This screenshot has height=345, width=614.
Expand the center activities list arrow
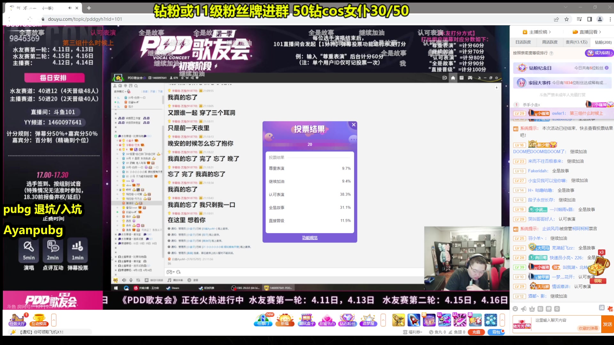point(383,320)
